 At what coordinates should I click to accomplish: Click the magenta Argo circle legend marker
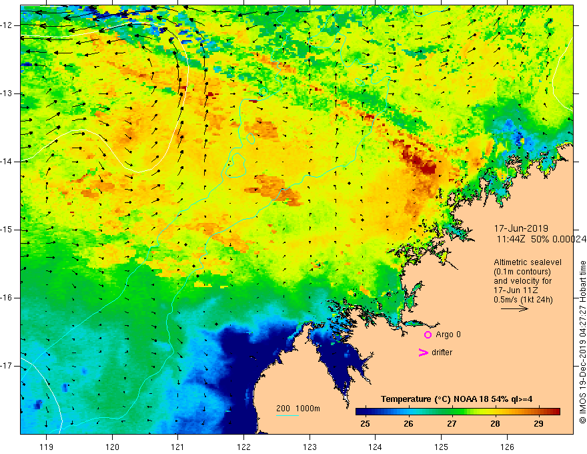[428, 334]
